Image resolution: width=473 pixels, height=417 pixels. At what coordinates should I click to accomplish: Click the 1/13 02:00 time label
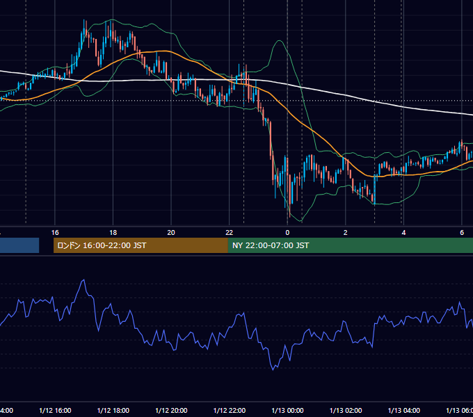[x=346, y=410]
